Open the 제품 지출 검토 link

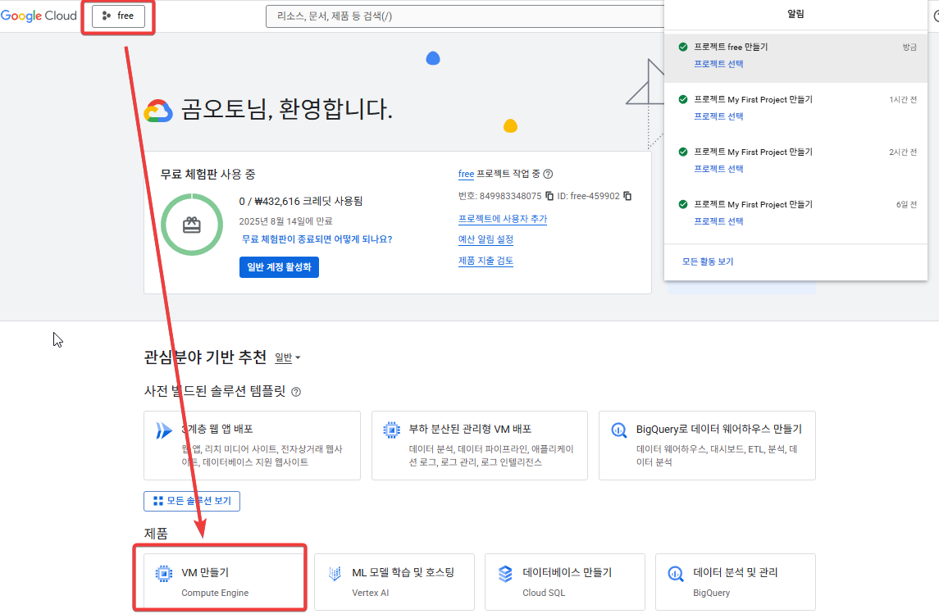pyautogui.click(x=485, y=261)
